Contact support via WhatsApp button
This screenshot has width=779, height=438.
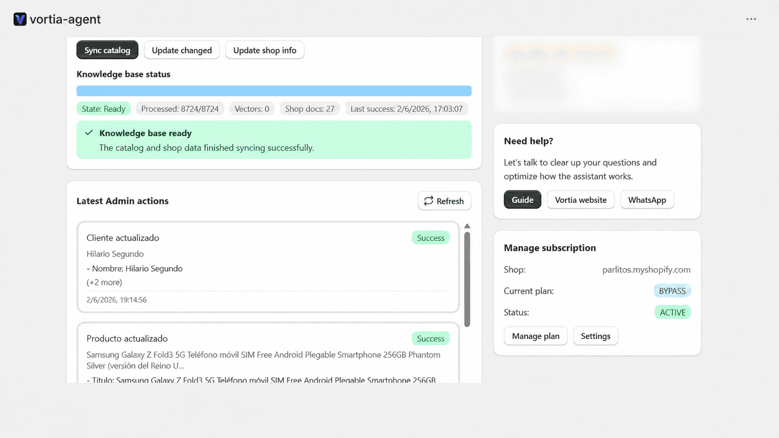tap(647, 200)
